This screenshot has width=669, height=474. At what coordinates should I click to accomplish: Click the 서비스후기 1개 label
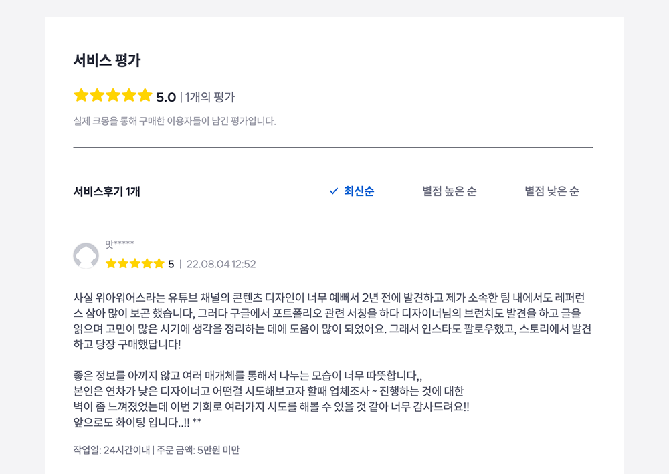click(x=107, y=191)
